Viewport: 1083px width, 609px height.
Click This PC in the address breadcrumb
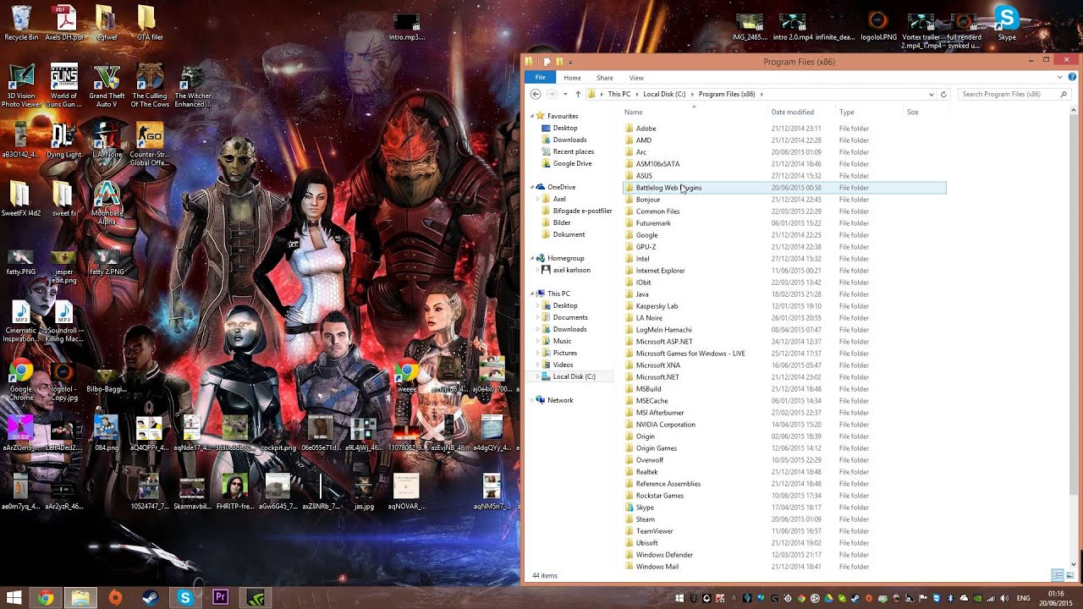618,94
